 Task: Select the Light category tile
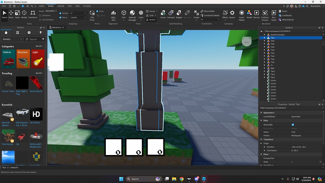[x=38, y=59]
